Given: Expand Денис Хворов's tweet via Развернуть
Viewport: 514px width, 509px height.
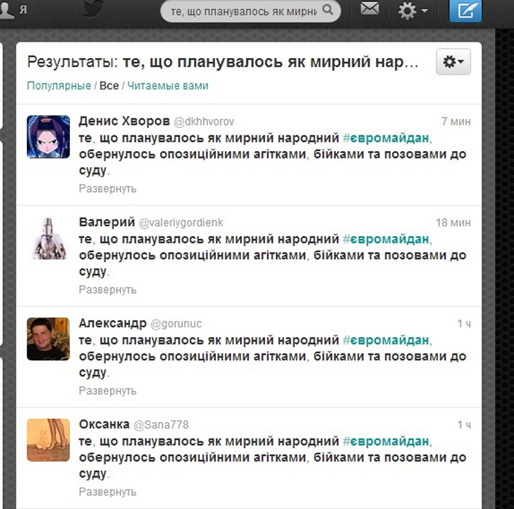Looking at the screenshot, I should click(x=107, y=189).
